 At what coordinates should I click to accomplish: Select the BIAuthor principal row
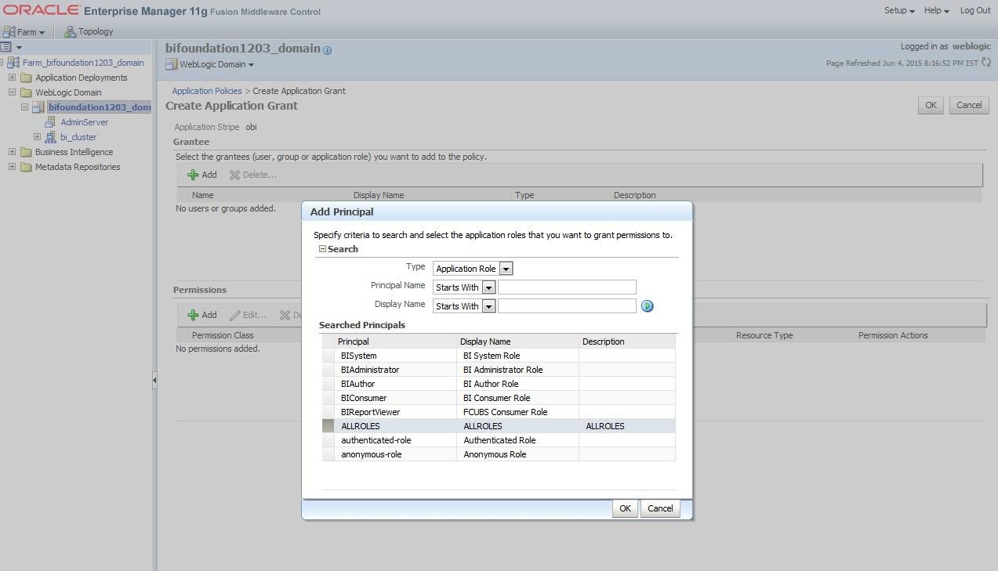[x=499, y=384]
